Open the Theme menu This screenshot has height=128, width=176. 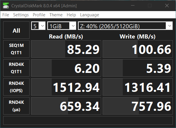click(56, 15)
